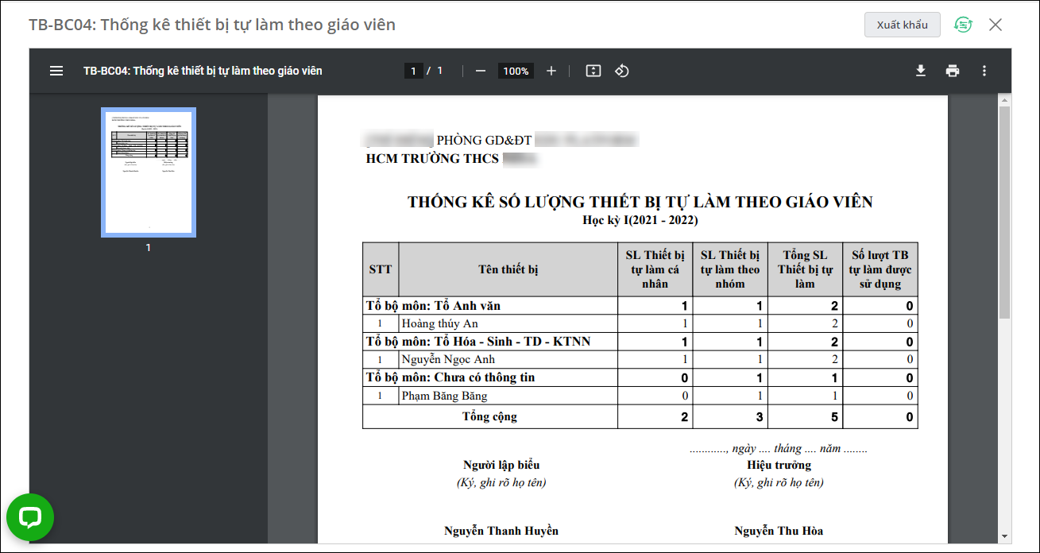
Task: Click the Xuất khẩu button
Action: 903,25
